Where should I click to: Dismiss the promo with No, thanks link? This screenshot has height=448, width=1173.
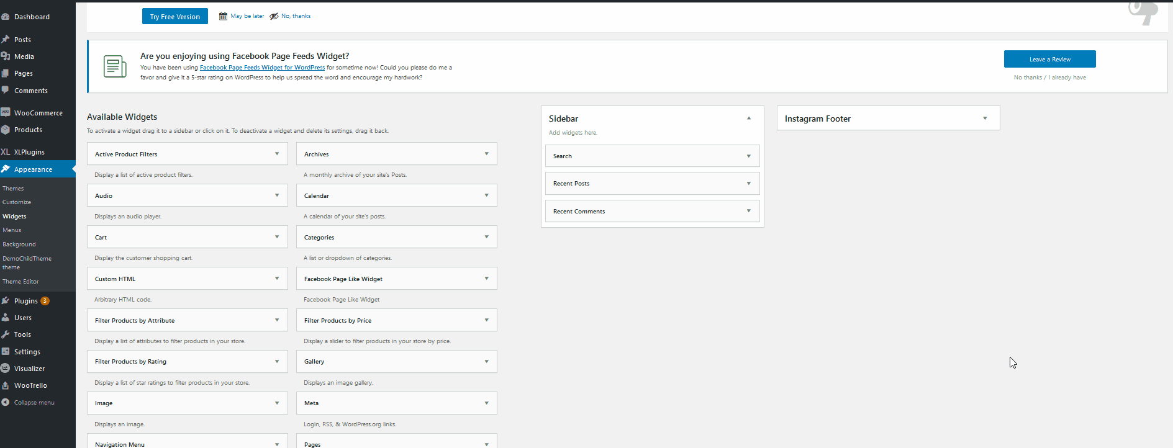296,16
